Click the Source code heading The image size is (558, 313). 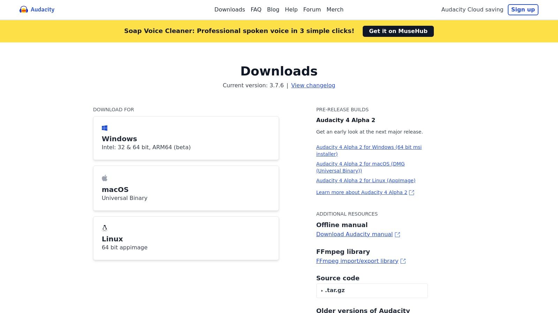(x=338, y=278)
